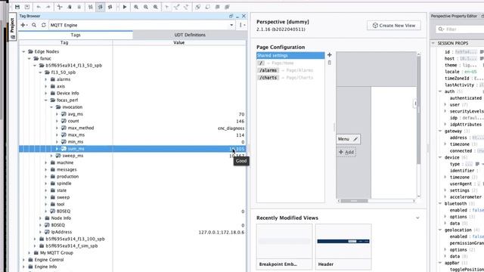Viewport: 484px width, 272px height.
Task: Click the Redo arrow in the toolbar
Action: (x=48, y=7)
